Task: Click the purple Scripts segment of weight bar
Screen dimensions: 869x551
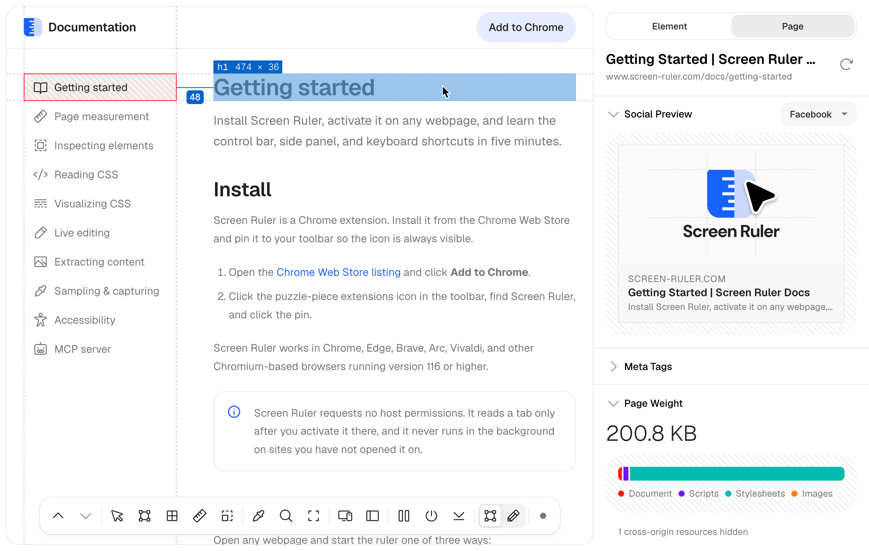Action: (x=626, y=474)
